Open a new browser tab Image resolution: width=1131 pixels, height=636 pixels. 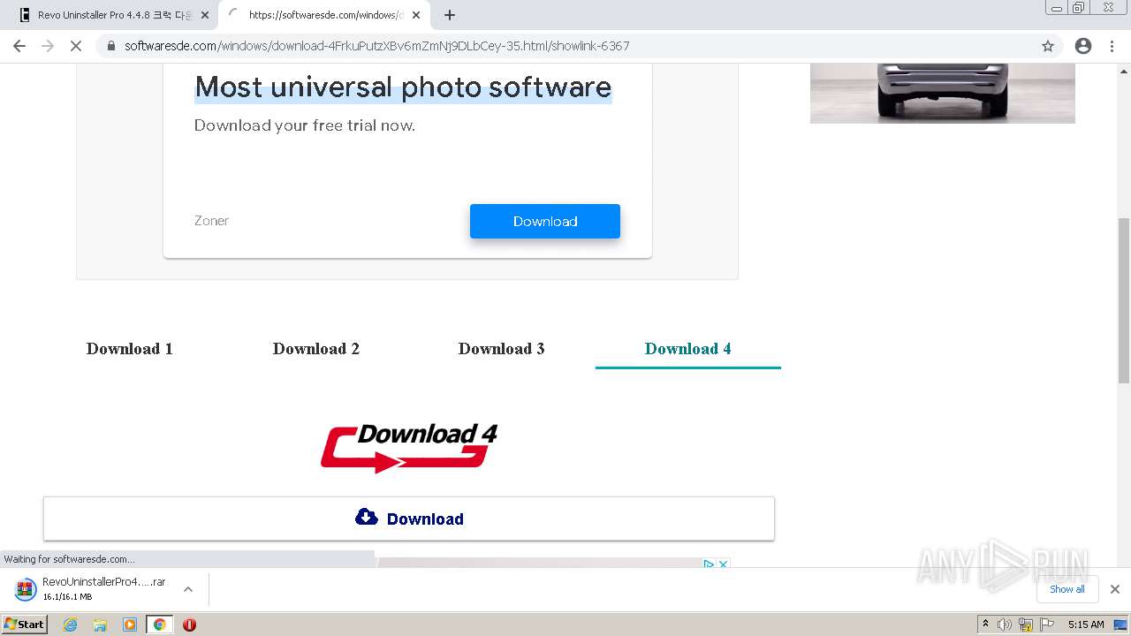[x=450, y=15]
